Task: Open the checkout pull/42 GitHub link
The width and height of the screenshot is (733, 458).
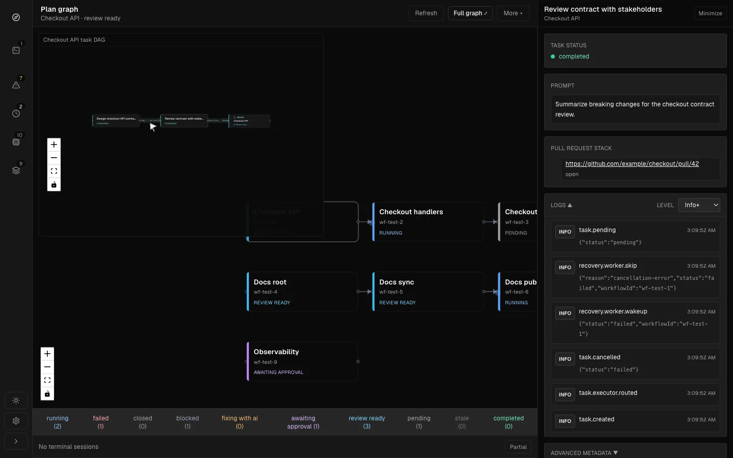Action: click(632, 164)
